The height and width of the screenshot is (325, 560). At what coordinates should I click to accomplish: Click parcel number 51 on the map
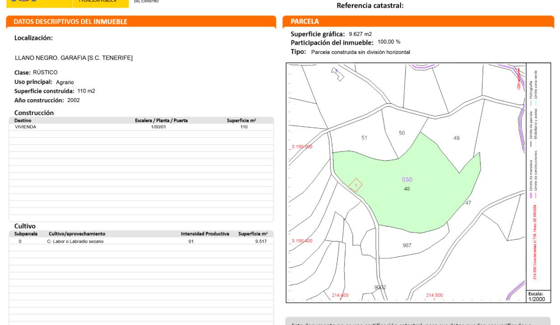364,138
